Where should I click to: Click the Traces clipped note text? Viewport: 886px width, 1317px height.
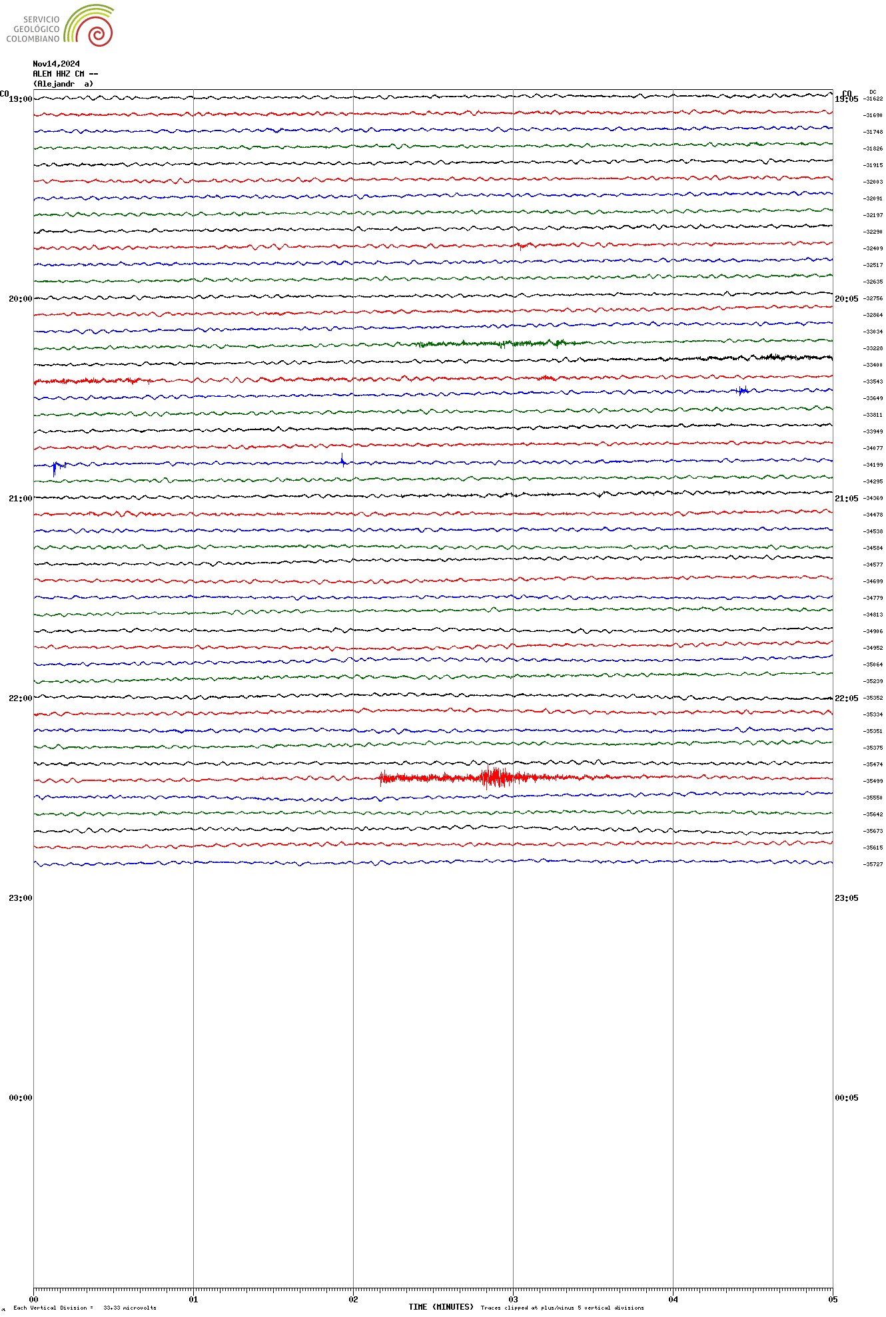click(x=562, y=1308)
